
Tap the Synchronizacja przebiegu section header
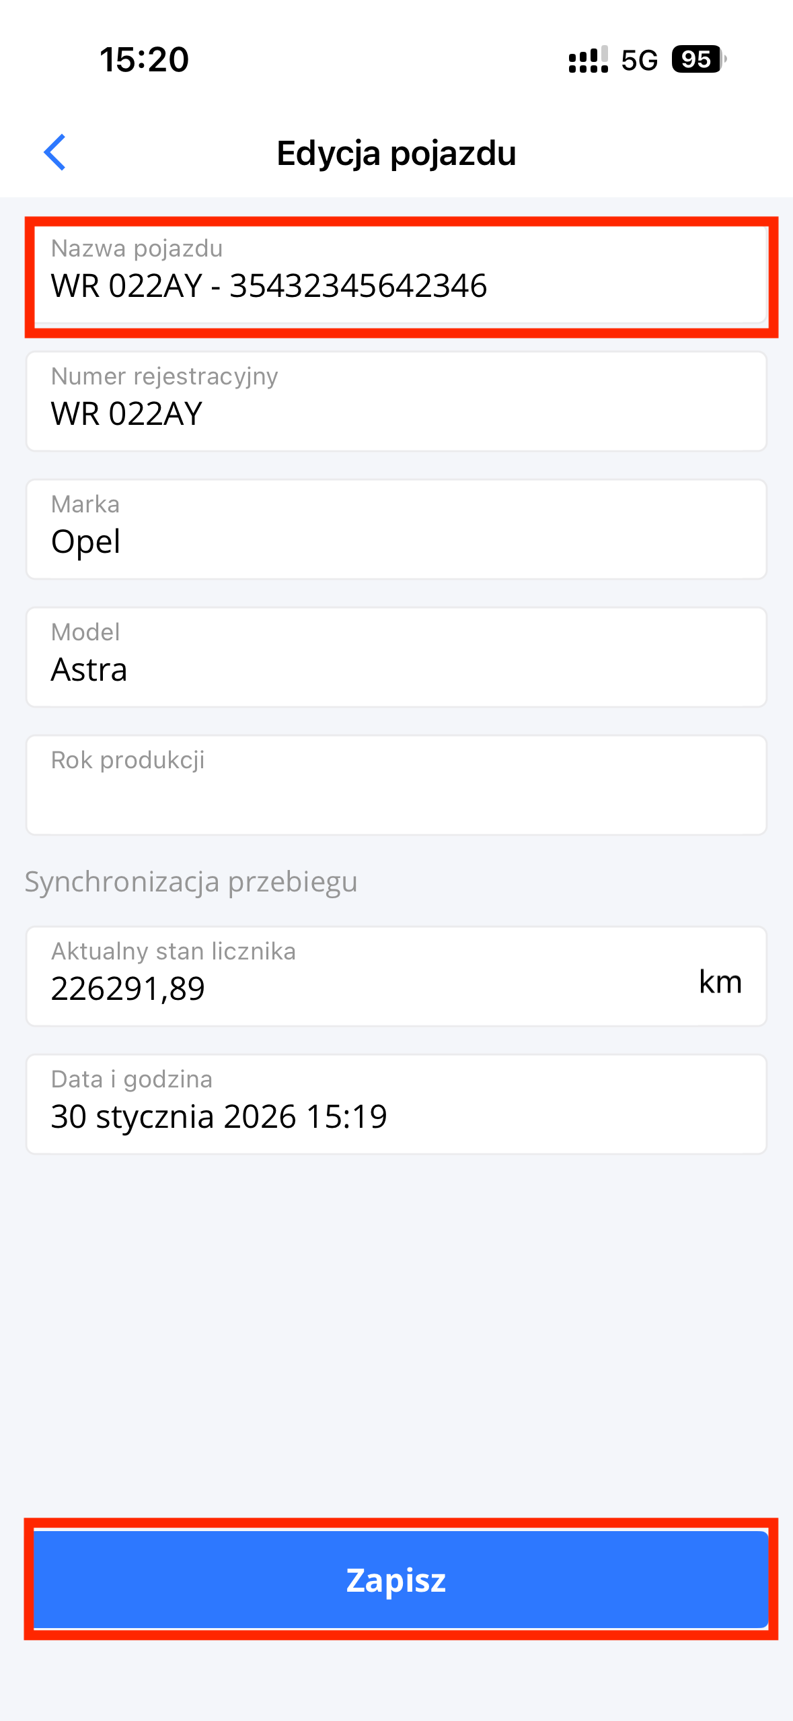pos(191,881)
